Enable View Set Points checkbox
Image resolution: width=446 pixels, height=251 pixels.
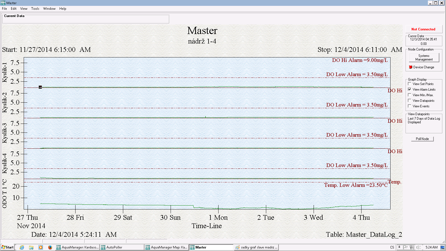[x=409, y=84]
